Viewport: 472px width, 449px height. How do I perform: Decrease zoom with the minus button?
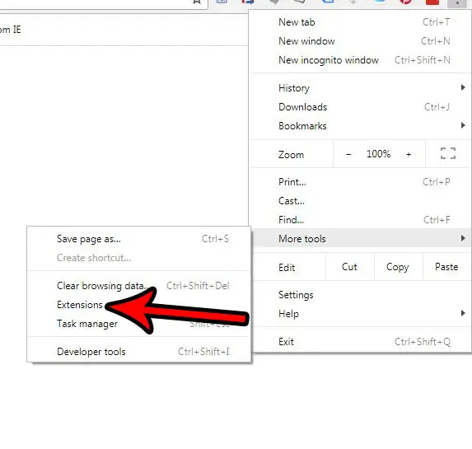pyautogui.click(x=348, y=155)
